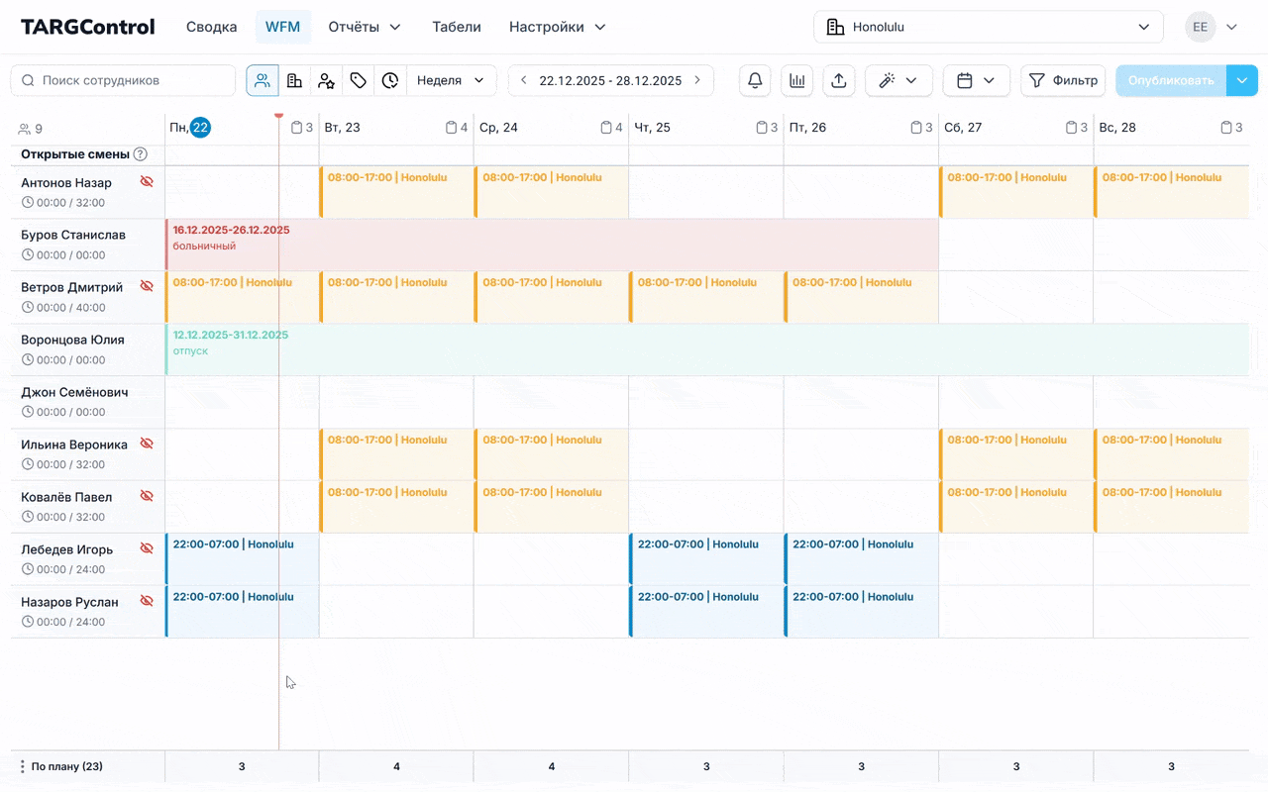Screen dimensions: 1268x792
Task: Toggle the crossed eye for Ильина Вероника
Action: [x=147, y=444]
